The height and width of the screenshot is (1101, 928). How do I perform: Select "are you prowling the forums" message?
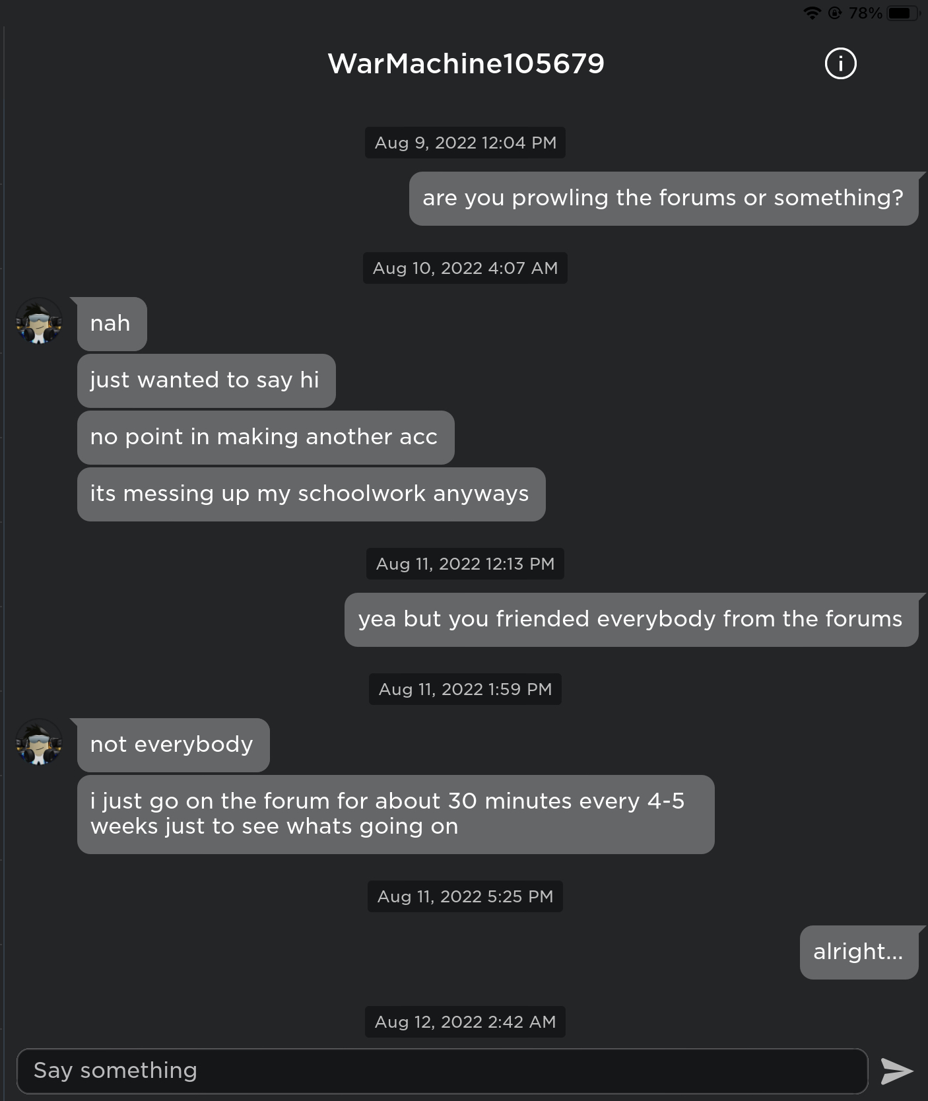[663, 199]
